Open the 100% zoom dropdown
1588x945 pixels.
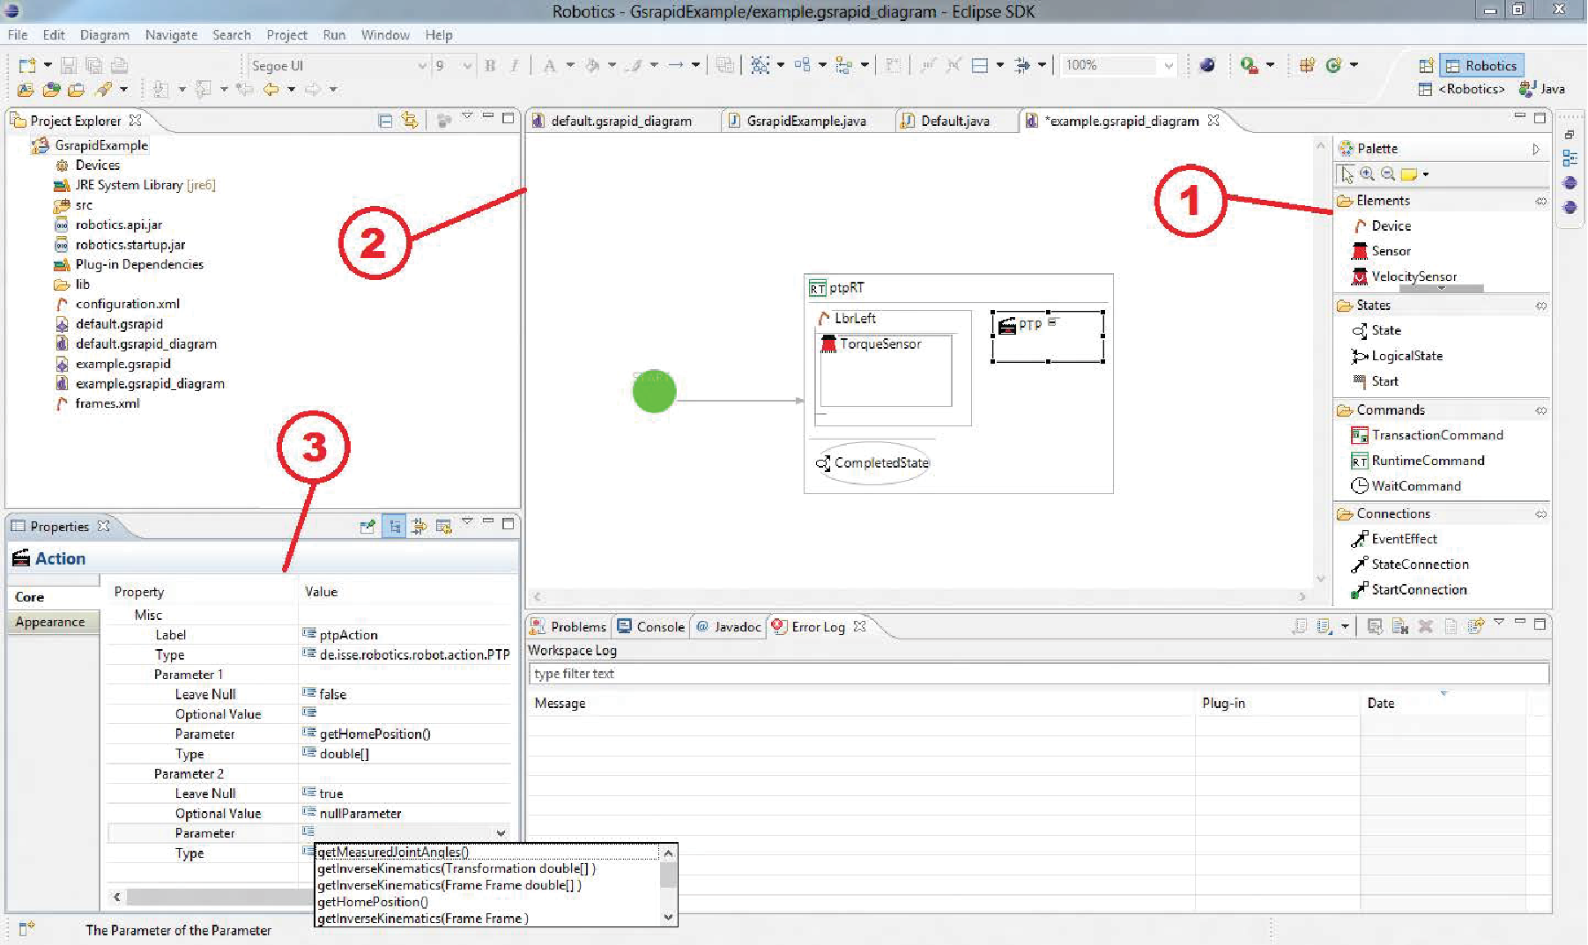click(x=1169, y=66)
